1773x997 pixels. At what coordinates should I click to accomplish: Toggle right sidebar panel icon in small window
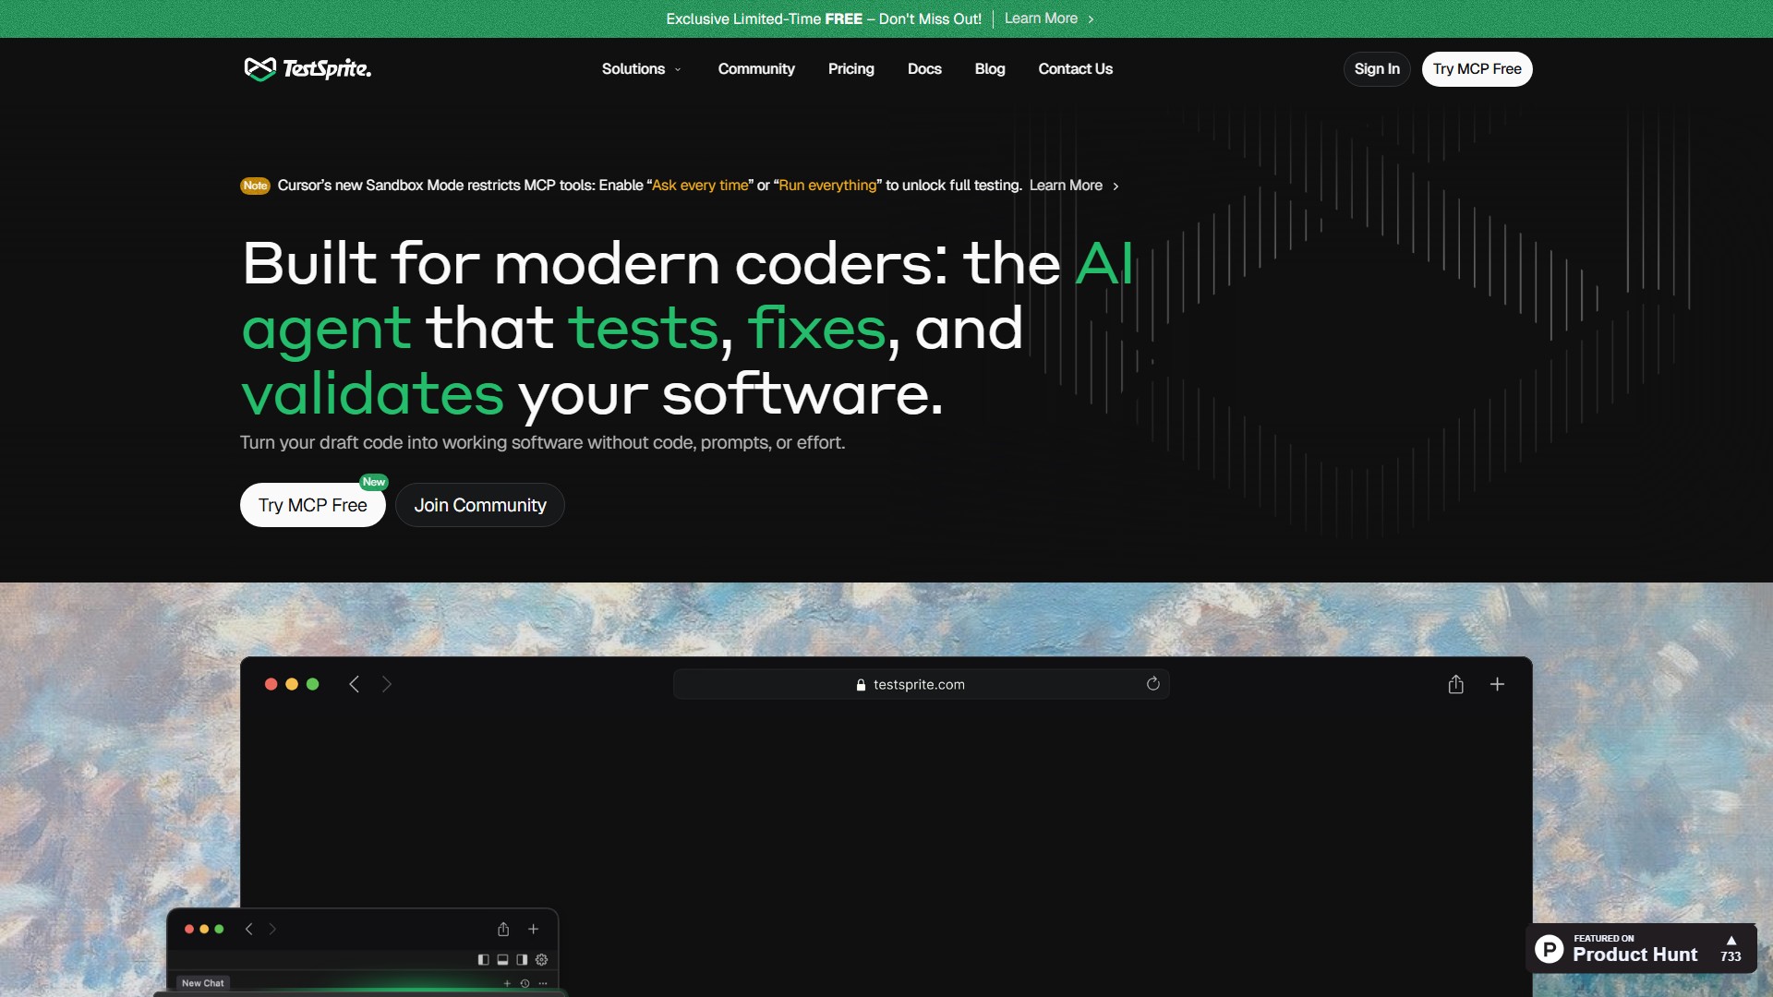click(522, 959)
